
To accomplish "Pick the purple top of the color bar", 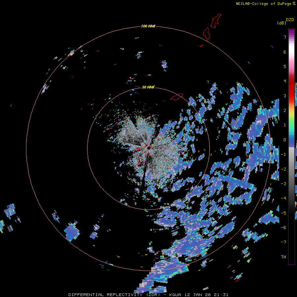I will 291,32.
